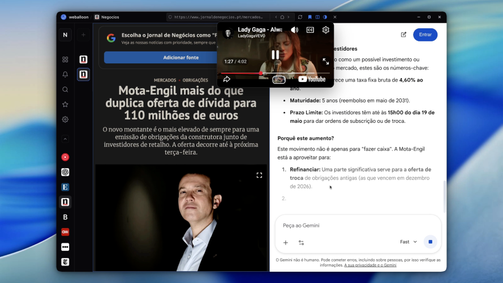Open notifications bell in sidebar
Viewport: 503px width, 283px height.
tap(65, 75)
